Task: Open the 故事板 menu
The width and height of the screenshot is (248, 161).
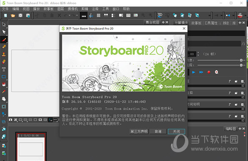Action: pos(48,9)
